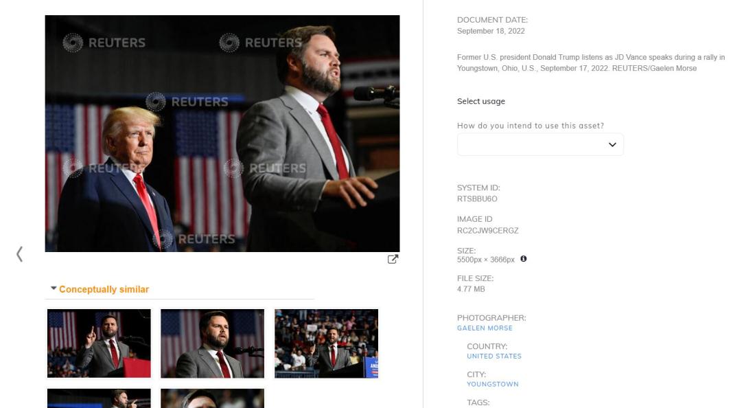
Task: Open image in new window icon
Action: coord(393,259)
